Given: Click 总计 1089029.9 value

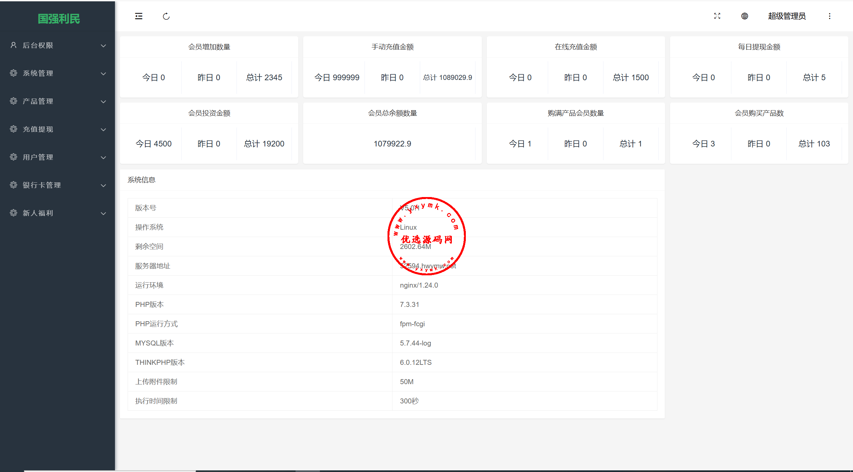Looking at the screenshot, I should click(x=447, y=78).
